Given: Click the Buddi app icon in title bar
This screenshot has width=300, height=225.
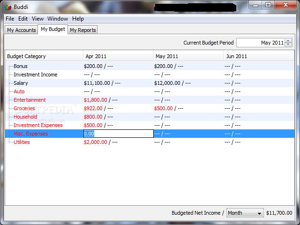Looking at the screenshot, I should (8, 7).
